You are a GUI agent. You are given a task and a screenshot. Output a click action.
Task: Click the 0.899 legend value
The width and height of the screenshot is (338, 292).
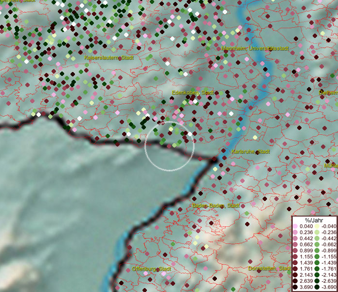306,251
